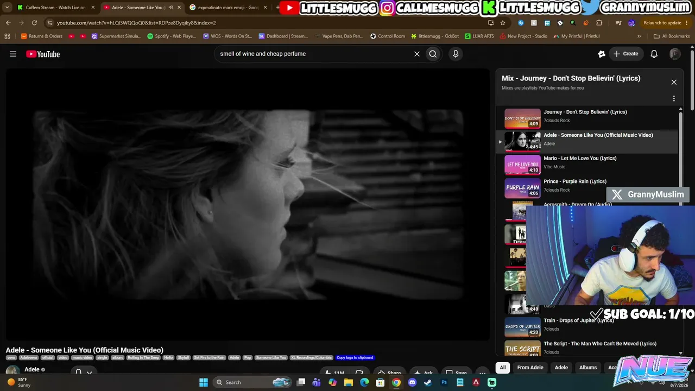Switch to the expmalinatn mark emoji tab
This screenshot has height=391, width=695.
point(229,8)
